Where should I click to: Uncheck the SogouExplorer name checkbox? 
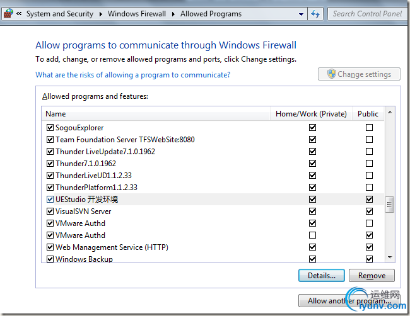click(x=50, y=128)
